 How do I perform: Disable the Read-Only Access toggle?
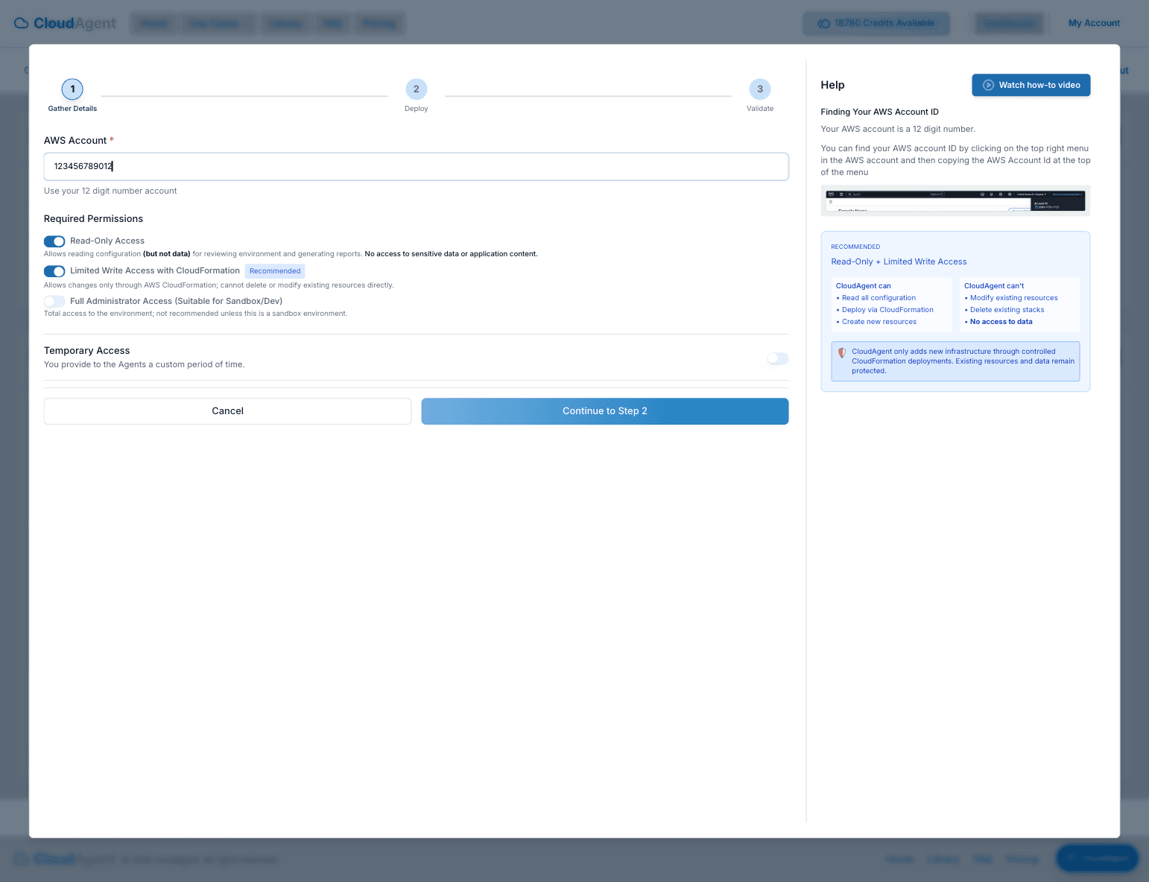pyautogui.click(x=54, y=241)
